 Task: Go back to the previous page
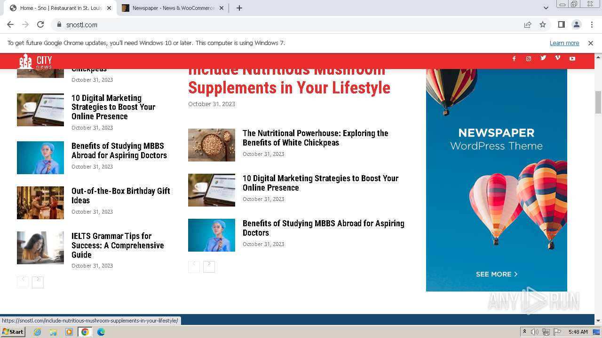[x=10, y=24]
